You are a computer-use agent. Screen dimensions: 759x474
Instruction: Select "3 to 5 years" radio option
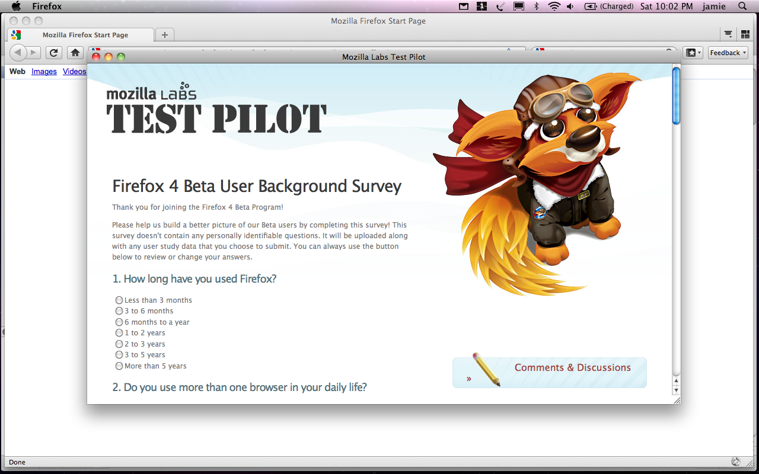click(x=119, y=355)
